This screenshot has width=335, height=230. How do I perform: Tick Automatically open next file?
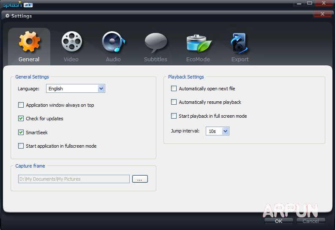point(174,89)
